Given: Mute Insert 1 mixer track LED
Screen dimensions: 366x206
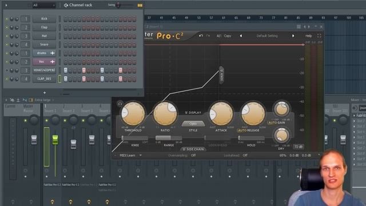Looking at the screenshot, I should [47, 121].
